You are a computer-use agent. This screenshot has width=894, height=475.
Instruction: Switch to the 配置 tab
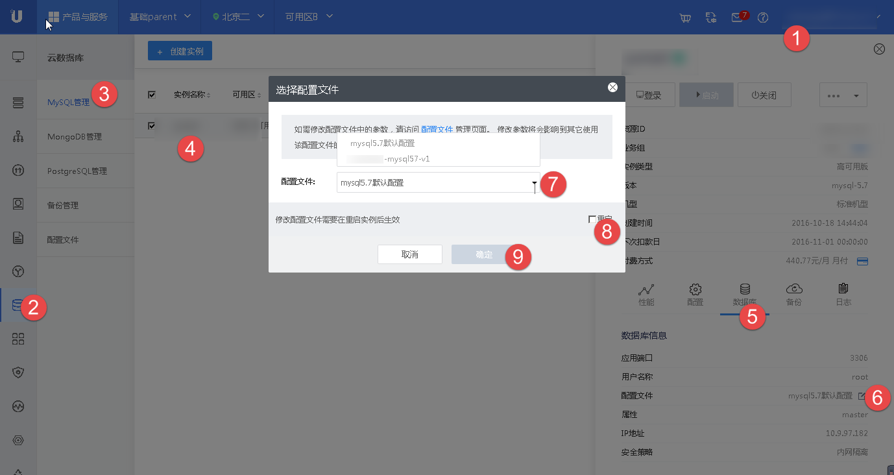695,295
